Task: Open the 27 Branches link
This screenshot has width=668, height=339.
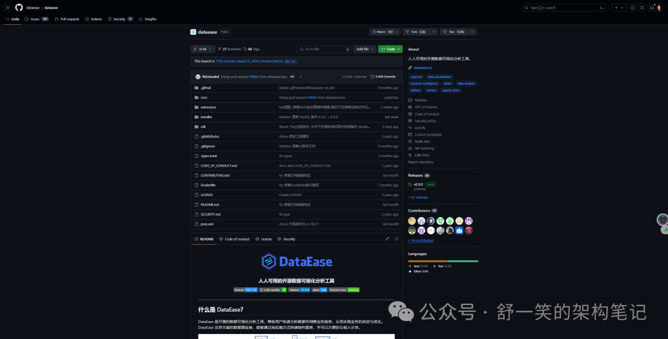Action: click(229, 49)
